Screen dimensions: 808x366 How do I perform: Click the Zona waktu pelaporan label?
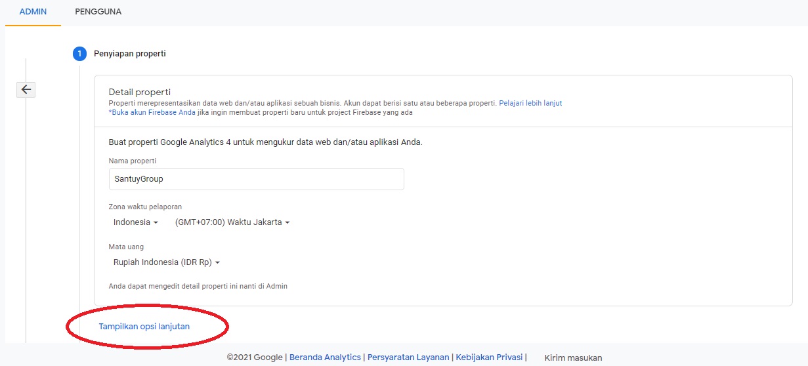pos(145,207)
